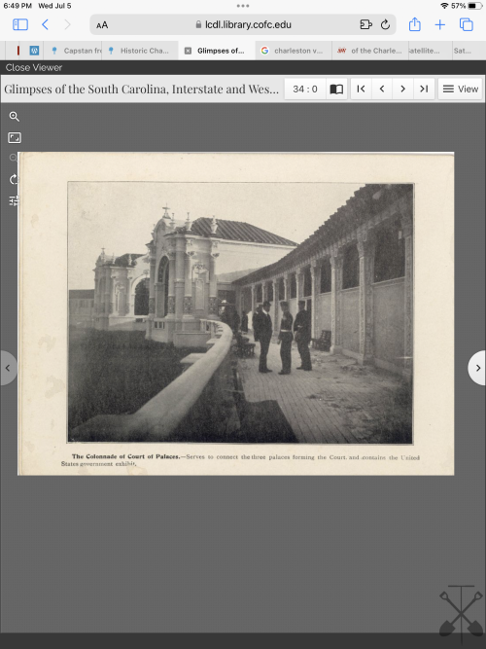Toggle fullscreen viewer icon

(15, 138)
